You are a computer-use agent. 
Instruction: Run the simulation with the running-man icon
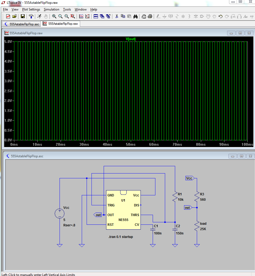tap(39, 16)
